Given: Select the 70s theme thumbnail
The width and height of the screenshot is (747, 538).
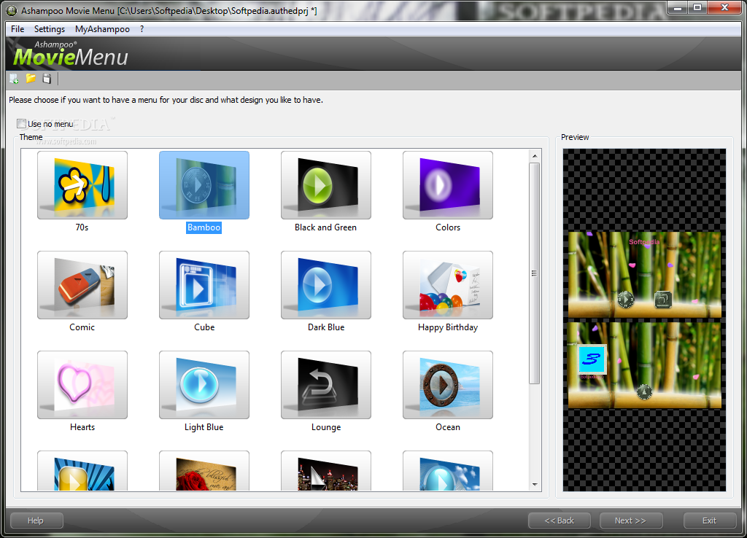Looking at the screenshot, I should [x=82, y=185].
